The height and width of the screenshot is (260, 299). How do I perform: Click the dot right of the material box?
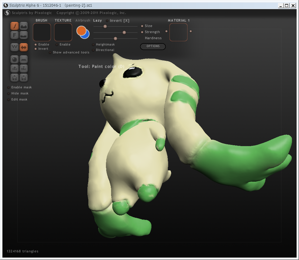point(191,31)
